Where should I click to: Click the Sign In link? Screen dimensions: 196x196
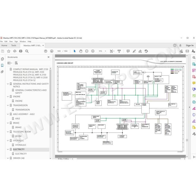tap(190, 45)
